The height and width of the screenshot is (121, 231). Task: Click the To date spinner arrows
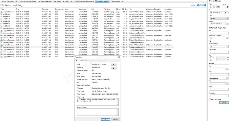tap(228, 12)
